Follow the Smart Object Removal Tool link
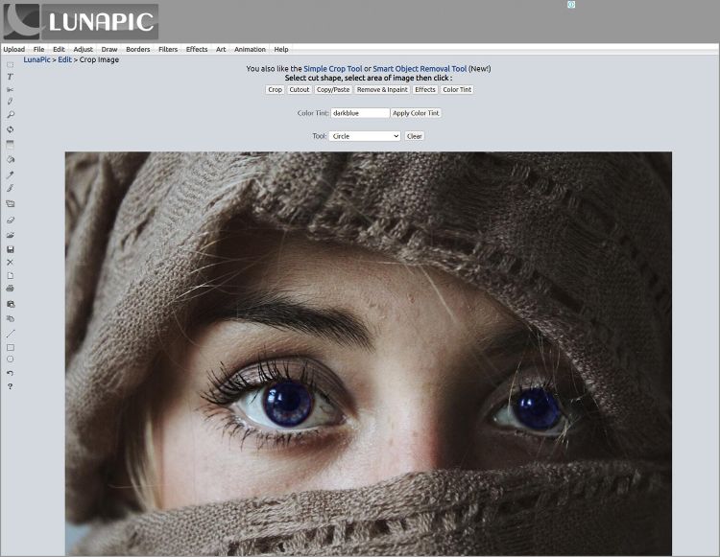 click(420, 69)
